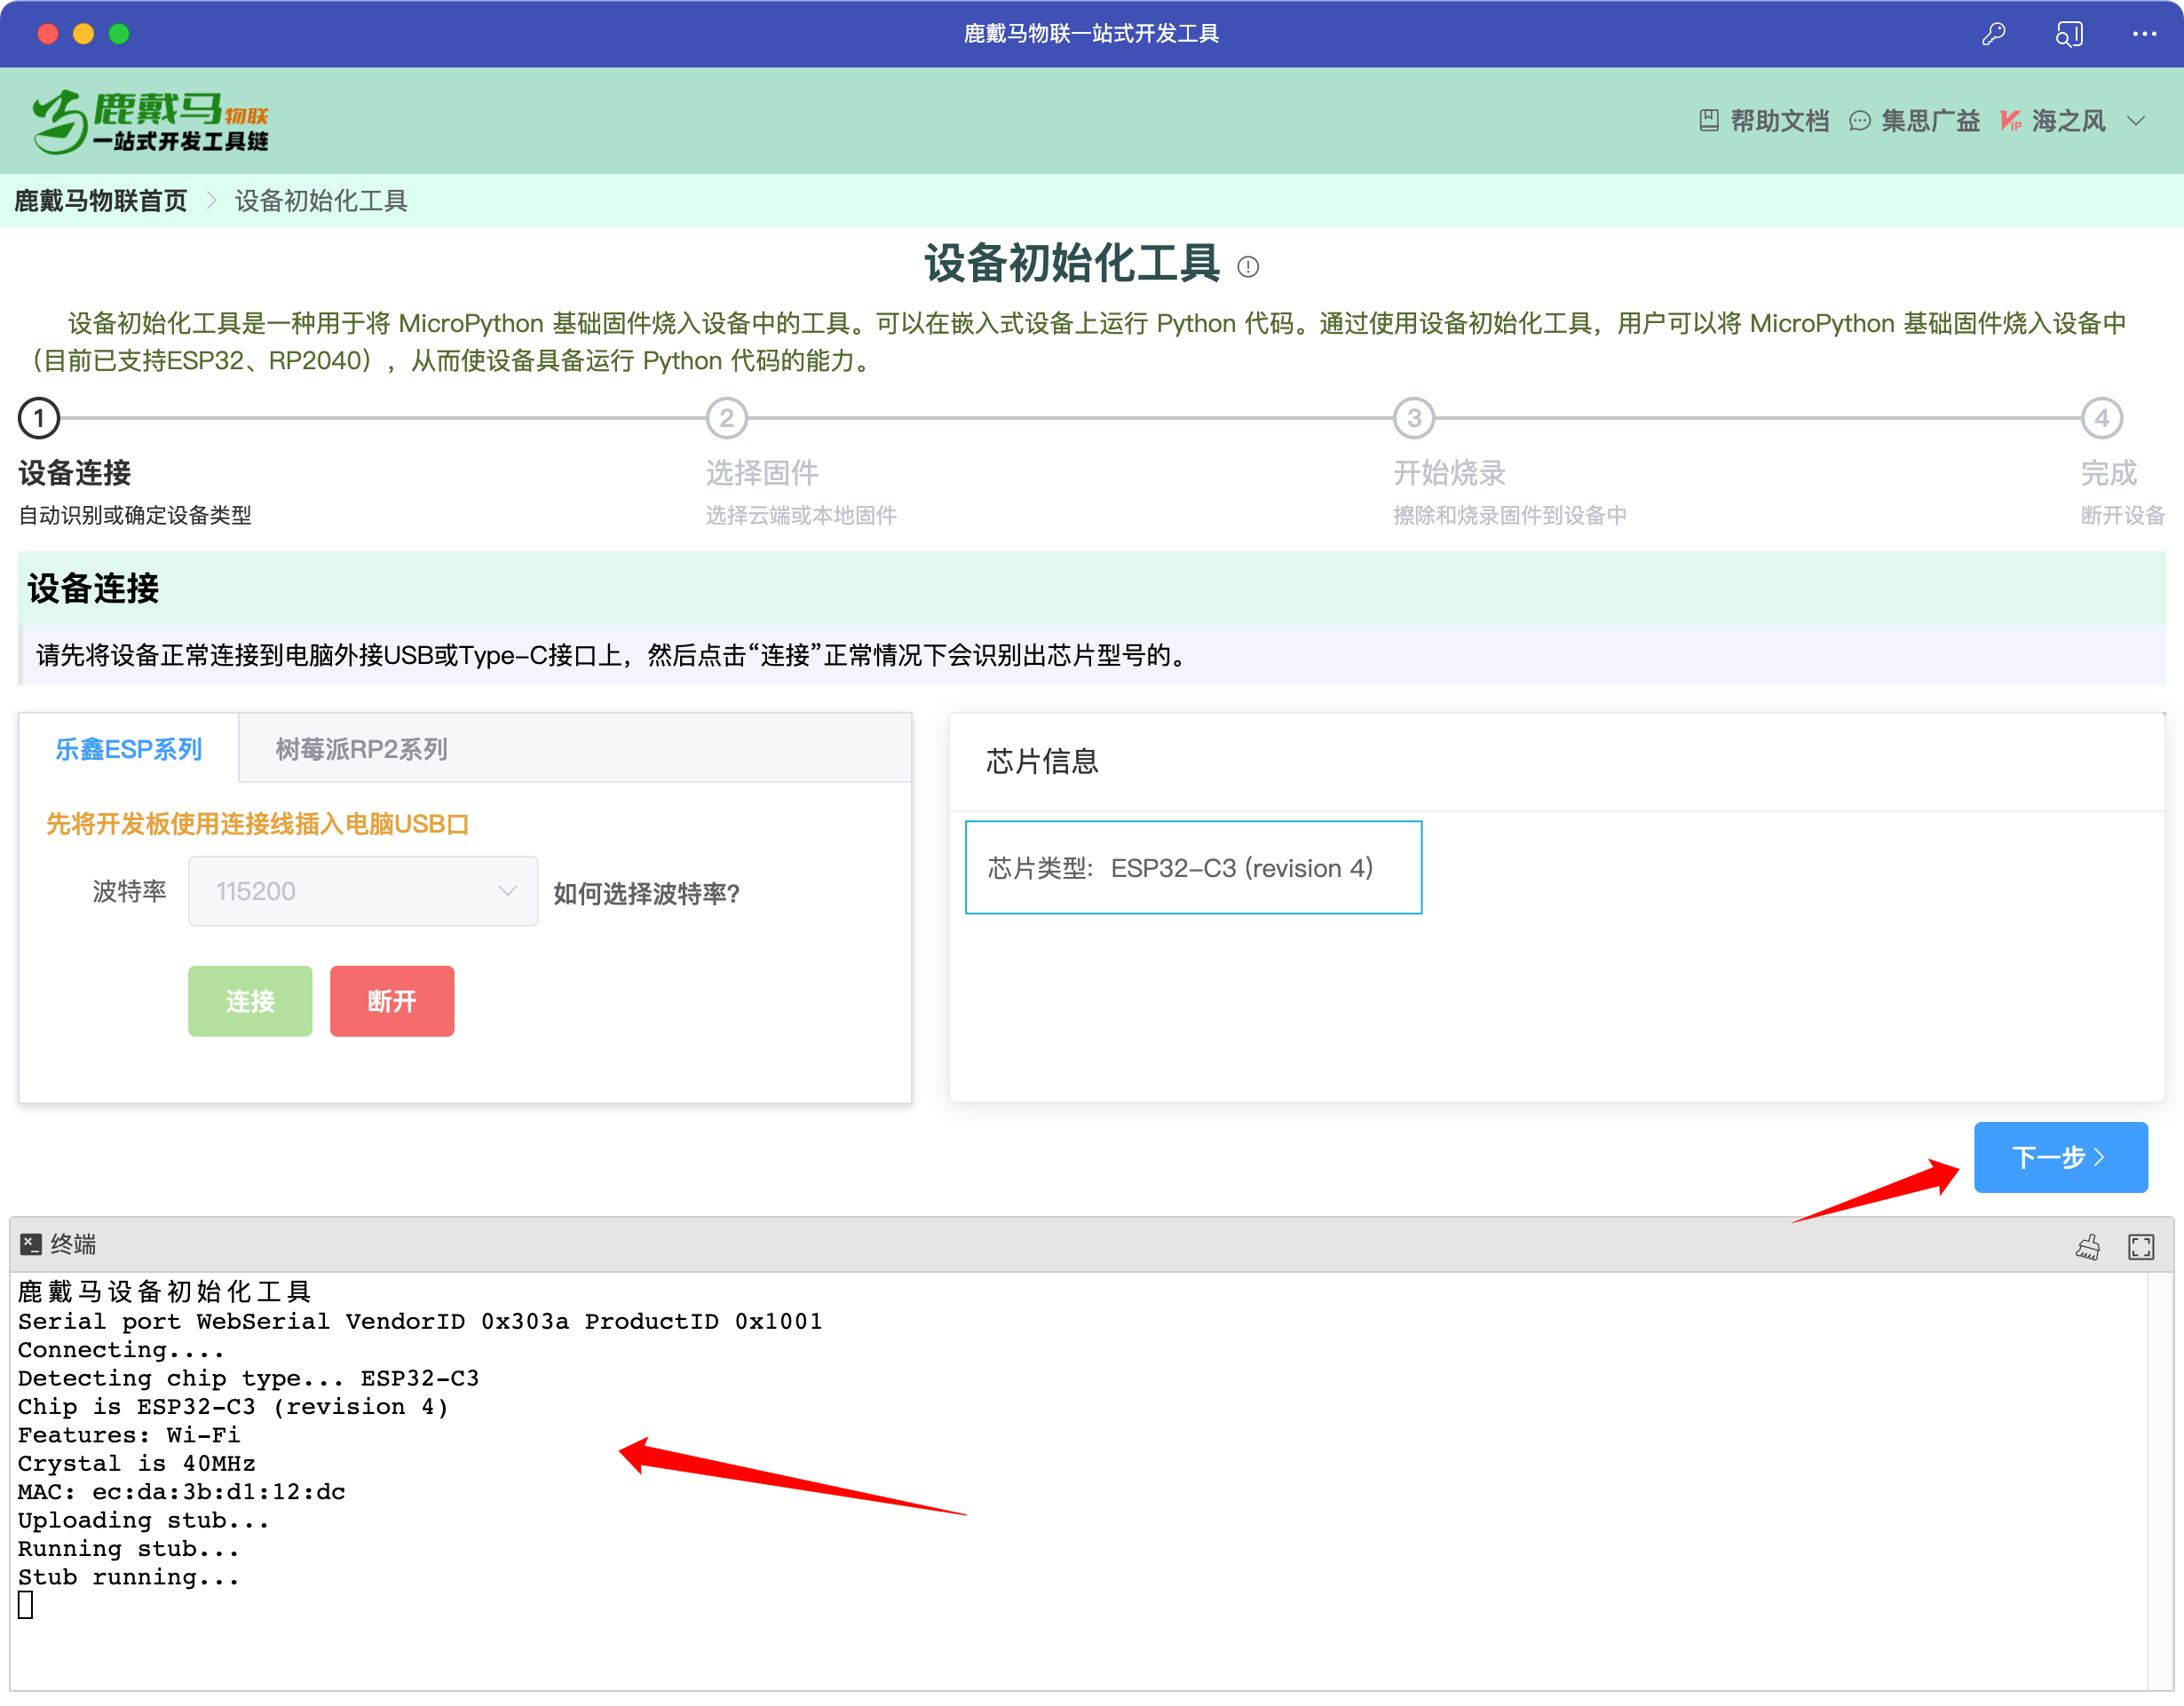The image size is (2184, 1706).
Task: Click the 选择固件 step label
Action: (x=762, y=473)
